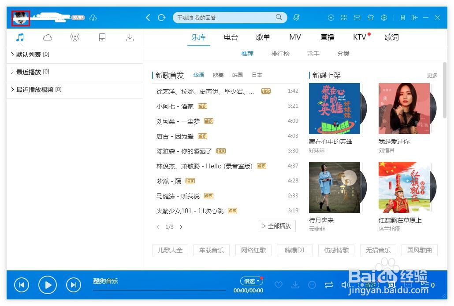Open the listen-to-identify song icon
454x306 pixels.
296,18
